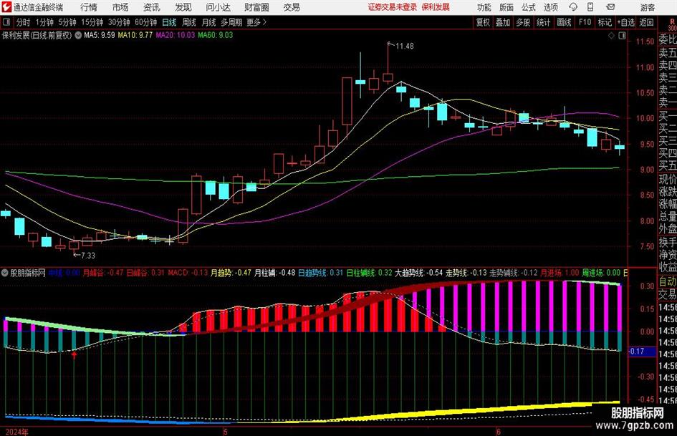Open the 版面 menu
Screen dimensions: 677x436
pyautogui.click(x=506, y=7)
